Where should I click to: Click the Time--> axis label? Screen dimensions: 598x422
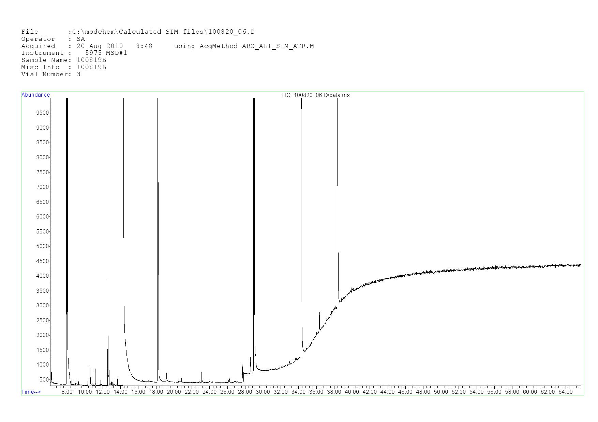coord(31,392)
